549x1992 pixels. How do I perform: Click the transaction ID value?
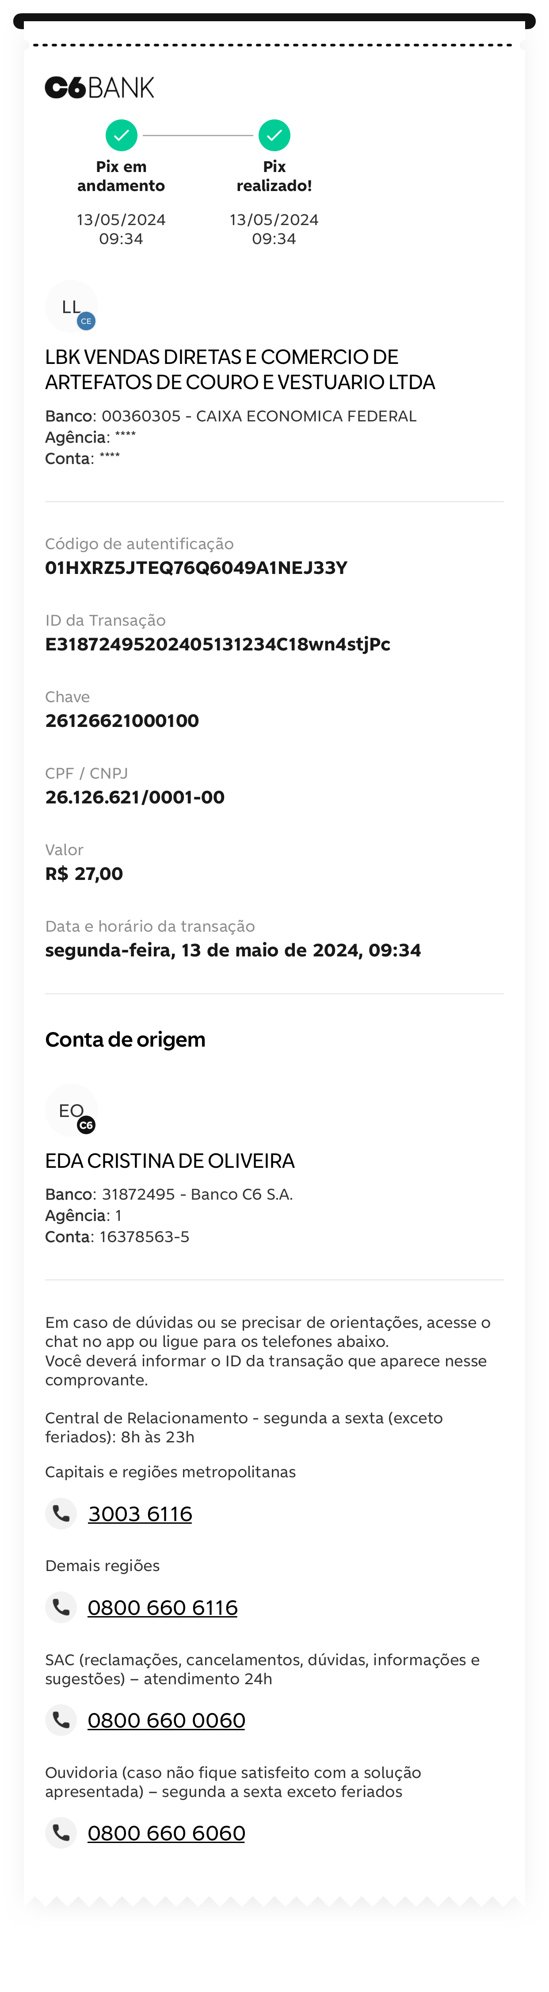coord(217,644)
